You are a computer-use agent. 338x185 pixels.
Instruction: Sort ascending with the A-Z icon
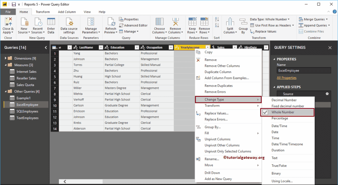coord(217,19)
